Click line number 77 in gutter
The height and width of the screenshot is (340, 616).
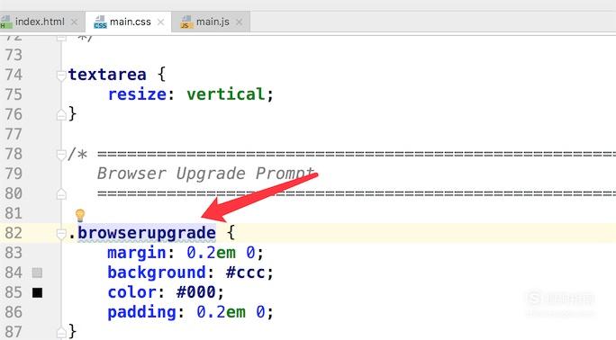click(14, 134)
